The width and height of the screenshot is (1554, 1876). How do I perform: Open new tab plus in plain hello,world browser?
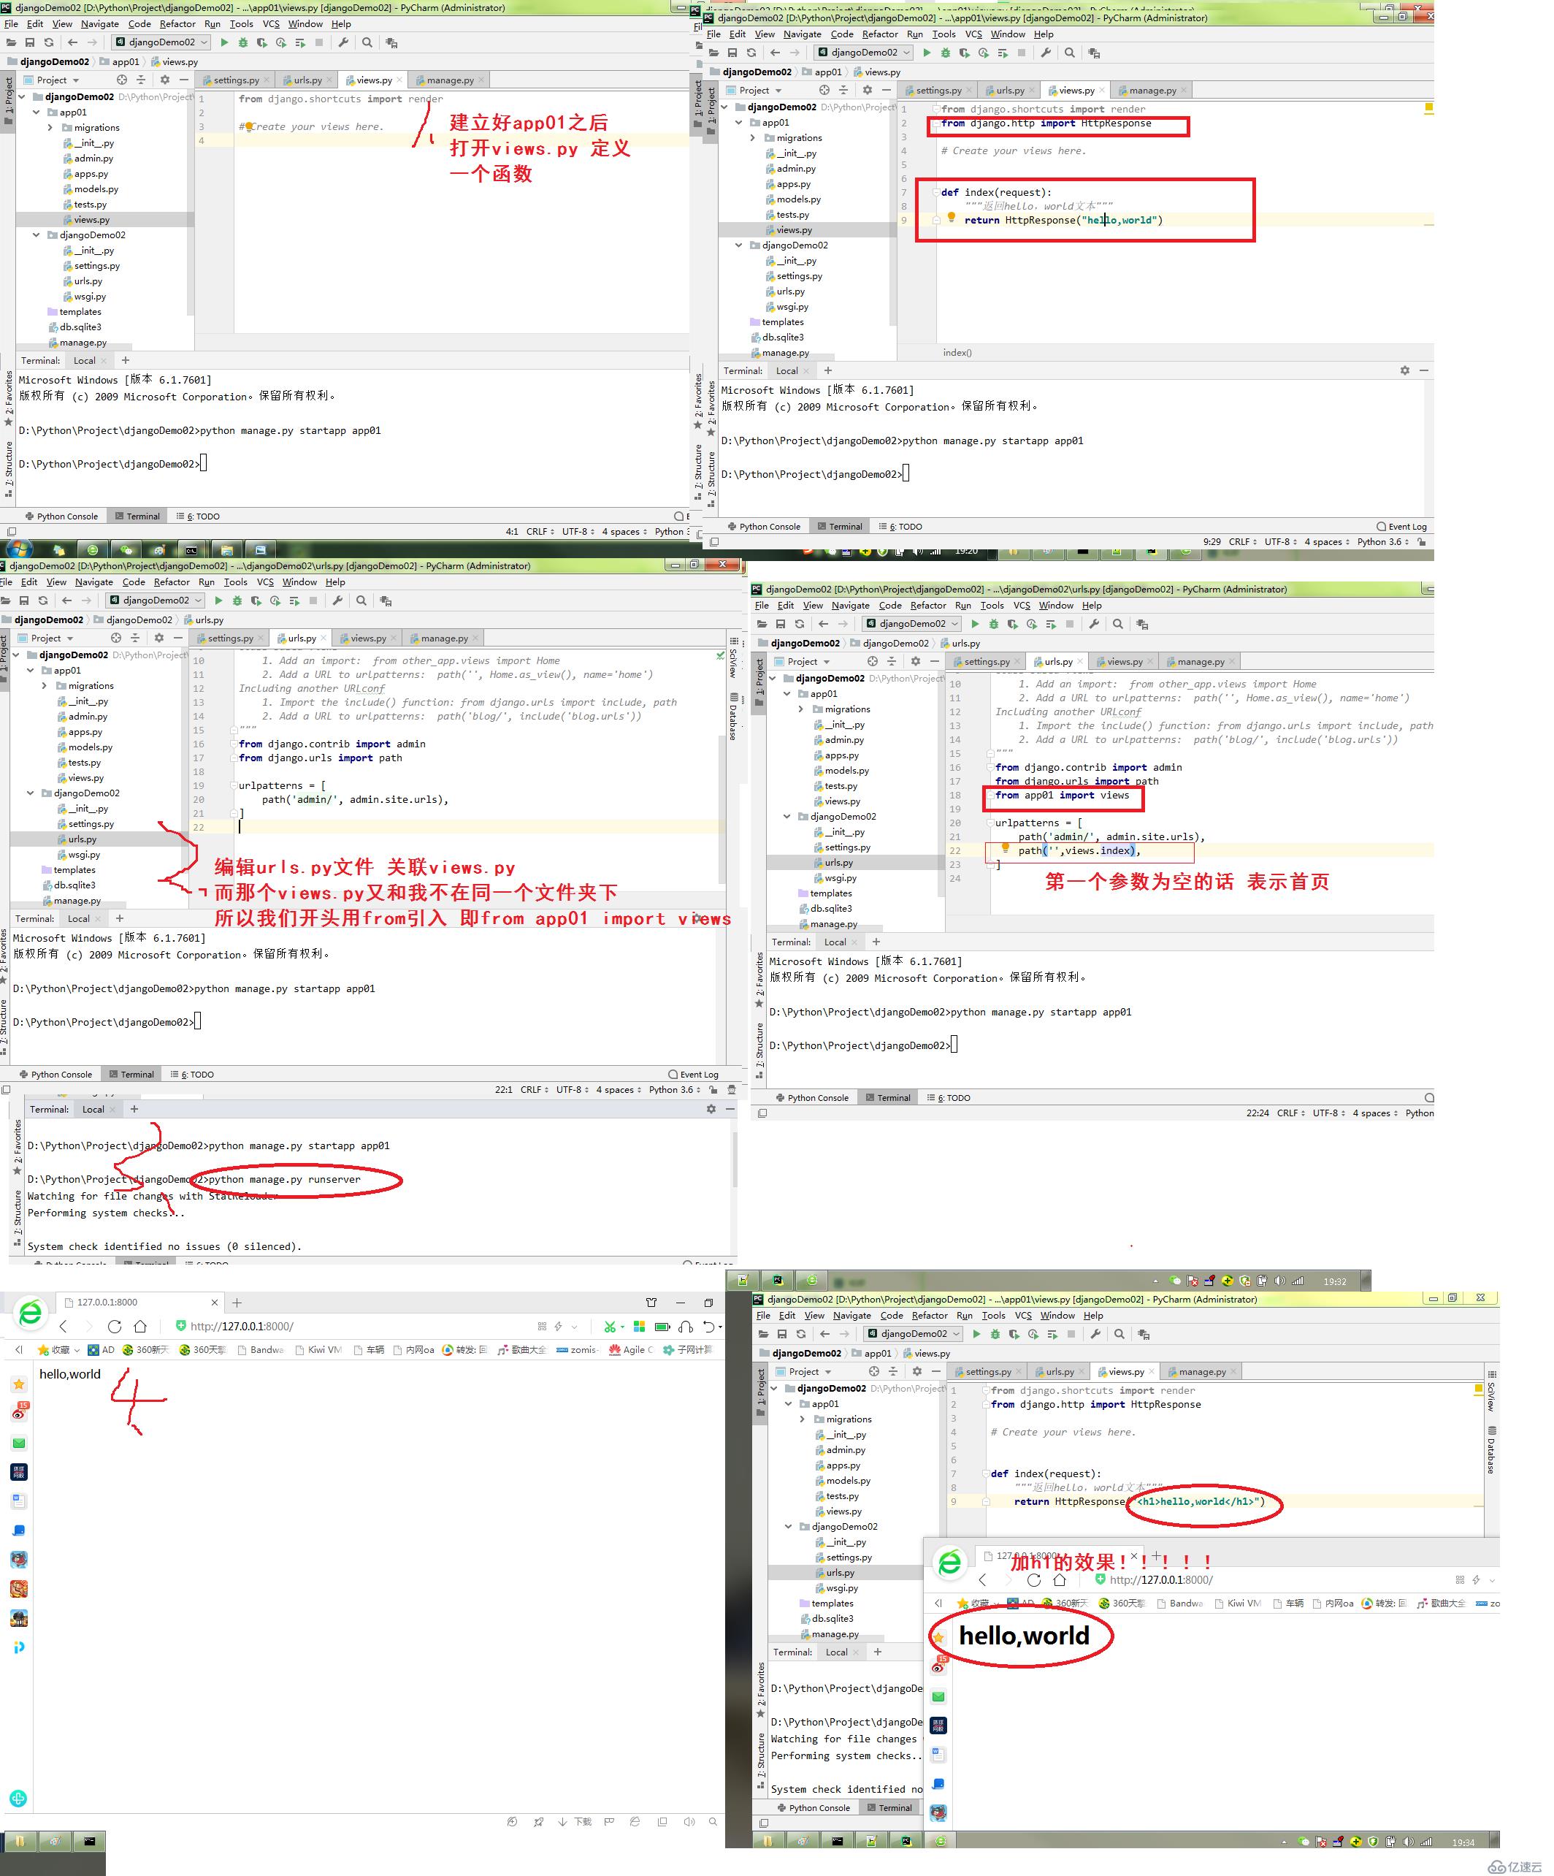click(x=237, y=1303)
